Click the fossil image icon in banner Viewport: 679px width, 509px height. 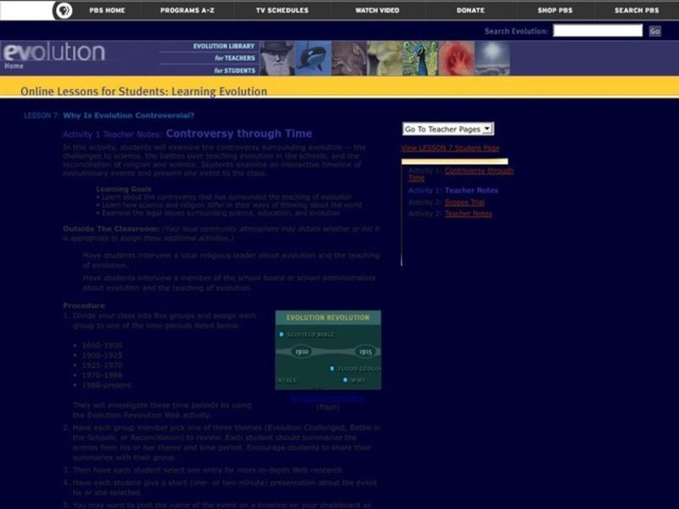tap(348, 58)
